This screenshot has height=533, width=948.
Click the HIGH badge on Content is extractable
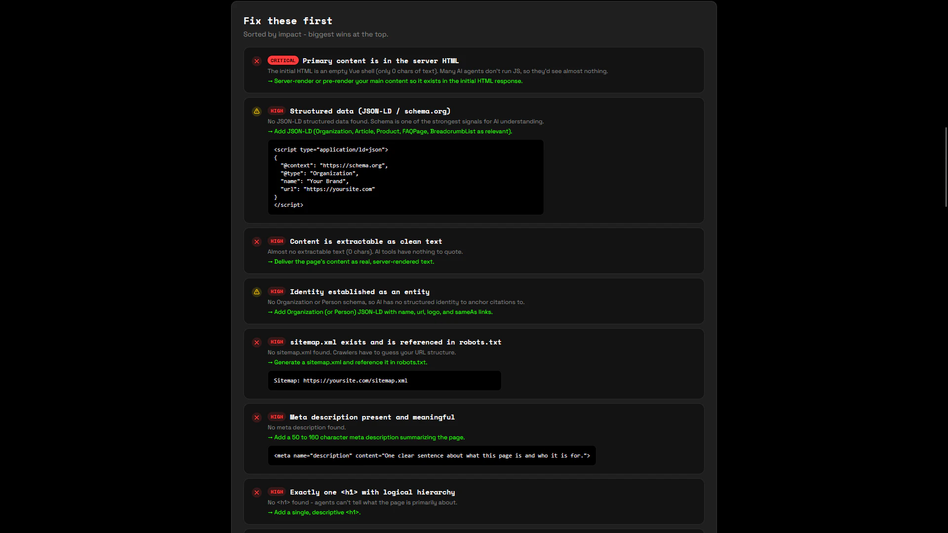point(276,241)
